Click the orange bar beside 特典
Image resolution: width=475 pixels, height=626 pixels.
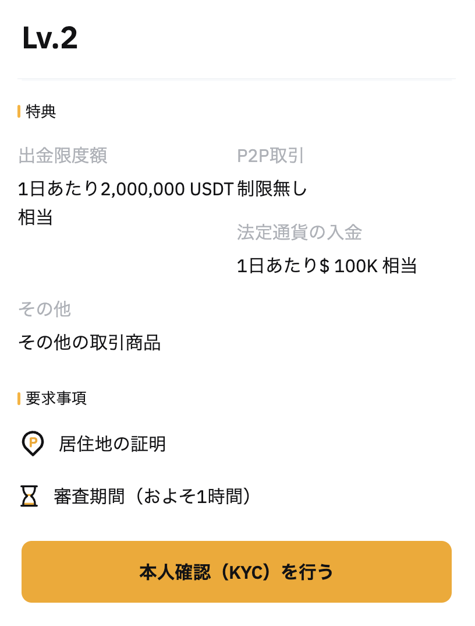point(19,111)
